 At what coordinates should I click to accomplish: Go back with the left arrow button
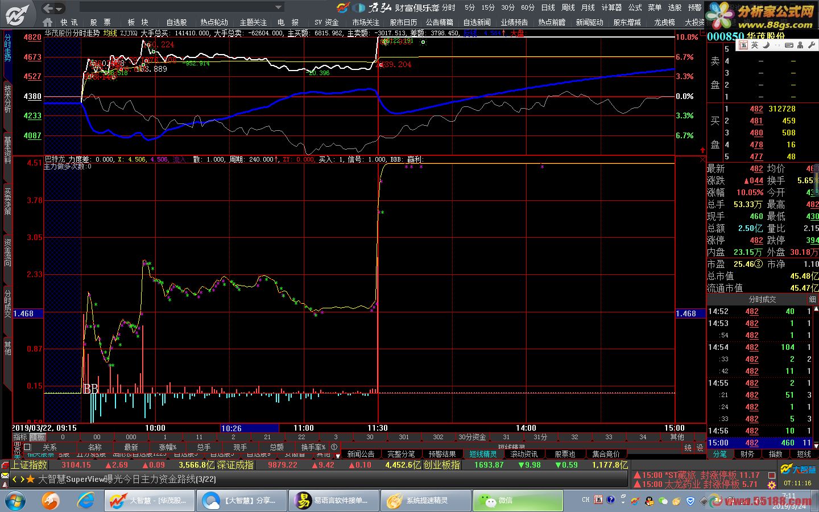[x=48, y=8]
